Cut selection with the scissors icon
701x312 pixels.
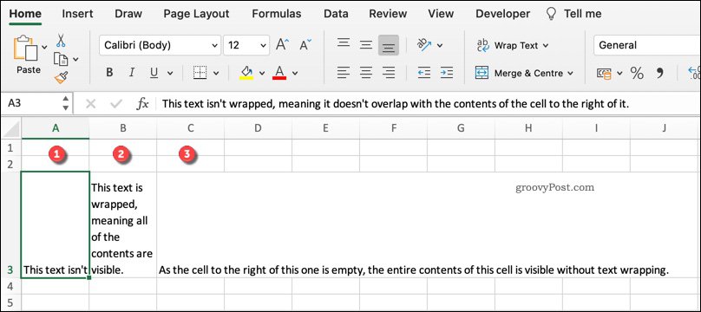61,41
